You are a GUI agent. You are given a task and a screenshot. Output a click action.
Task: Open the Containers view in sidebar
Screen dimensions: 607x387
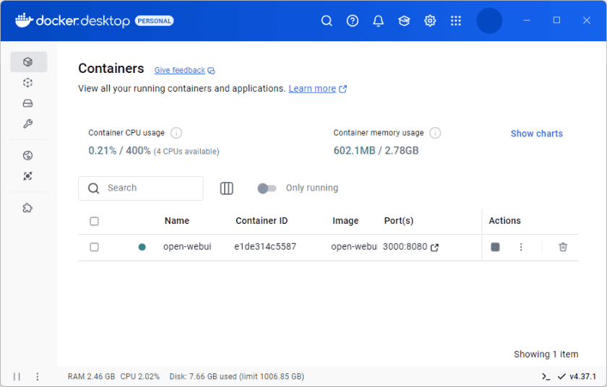click(x=28, y=62)
